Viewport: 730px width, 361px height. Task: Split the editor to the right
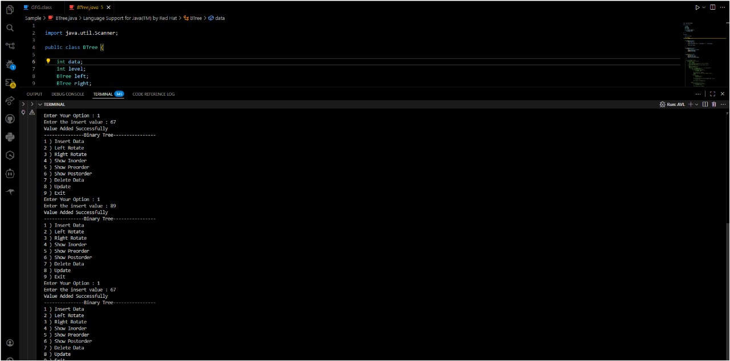point(713,7)
